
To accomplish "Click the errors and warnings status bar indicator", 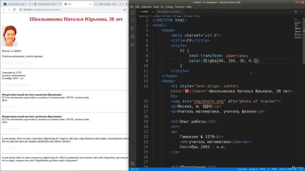I will (135, 169).
